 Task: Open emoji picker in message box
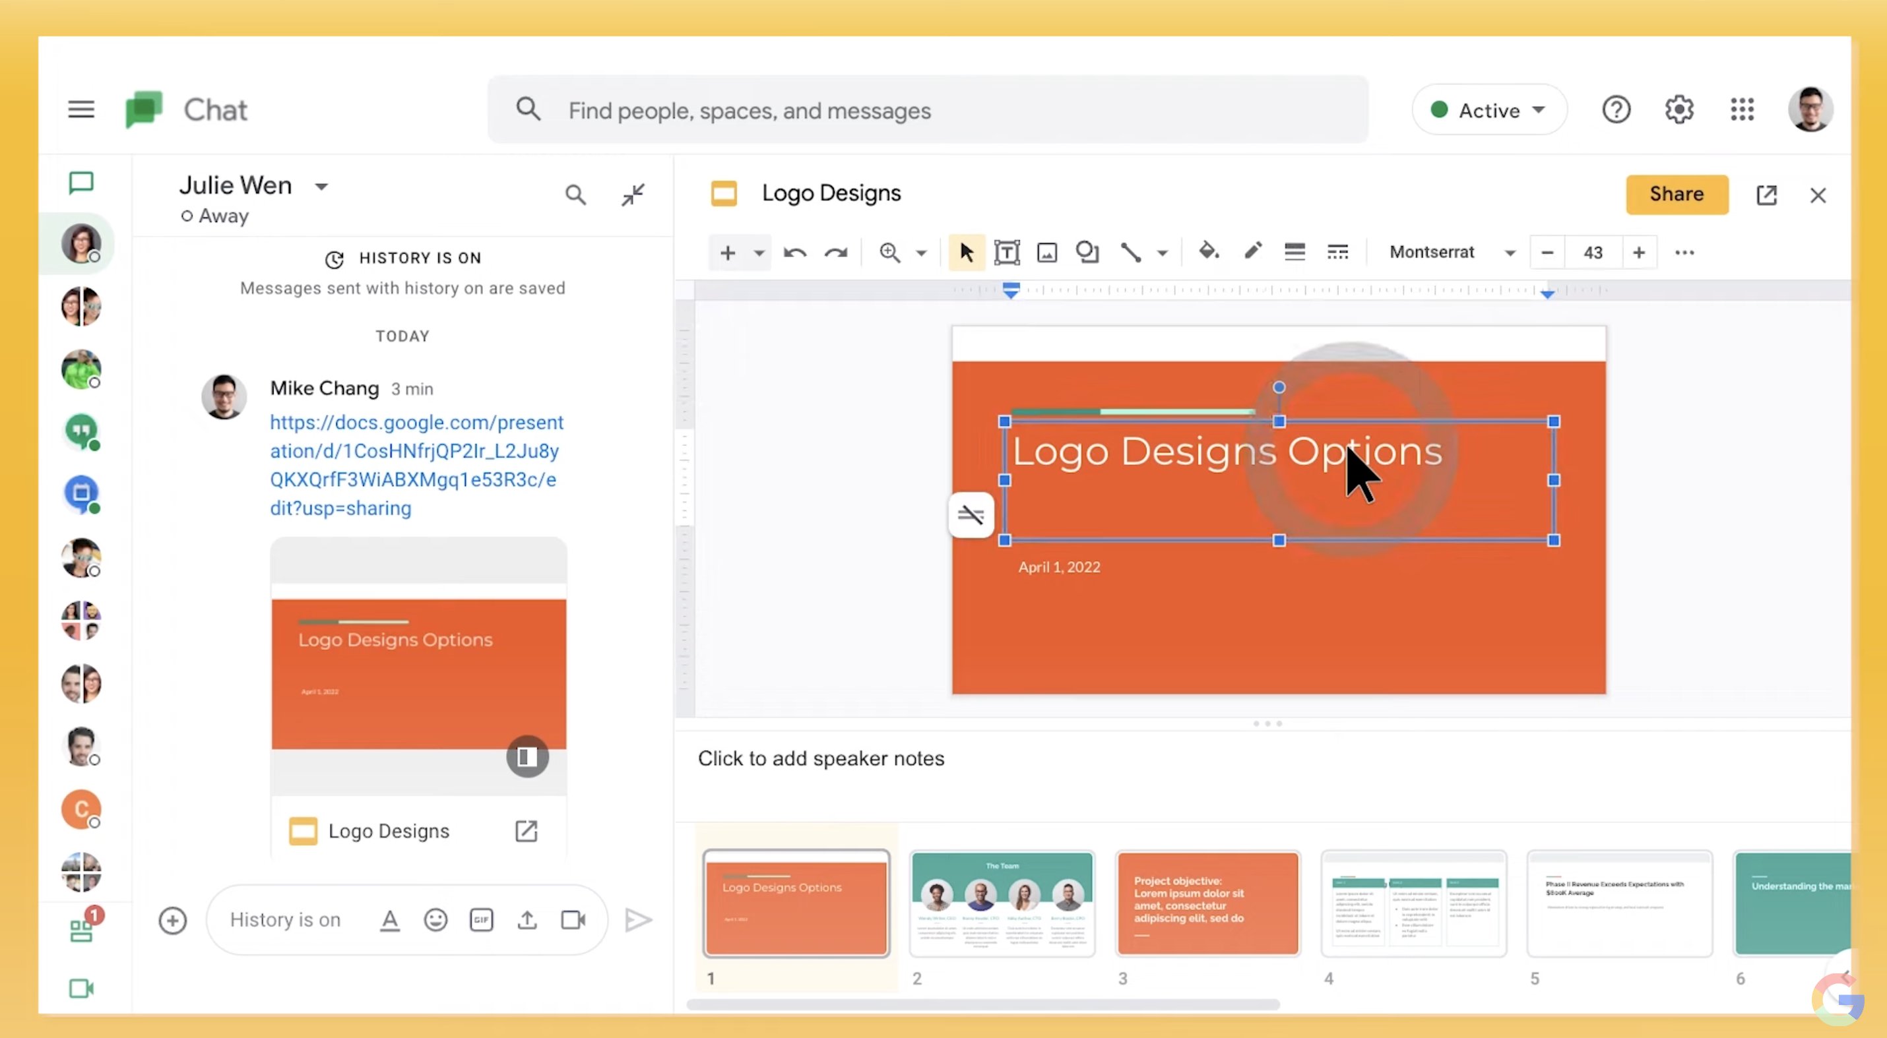(435, 920)
